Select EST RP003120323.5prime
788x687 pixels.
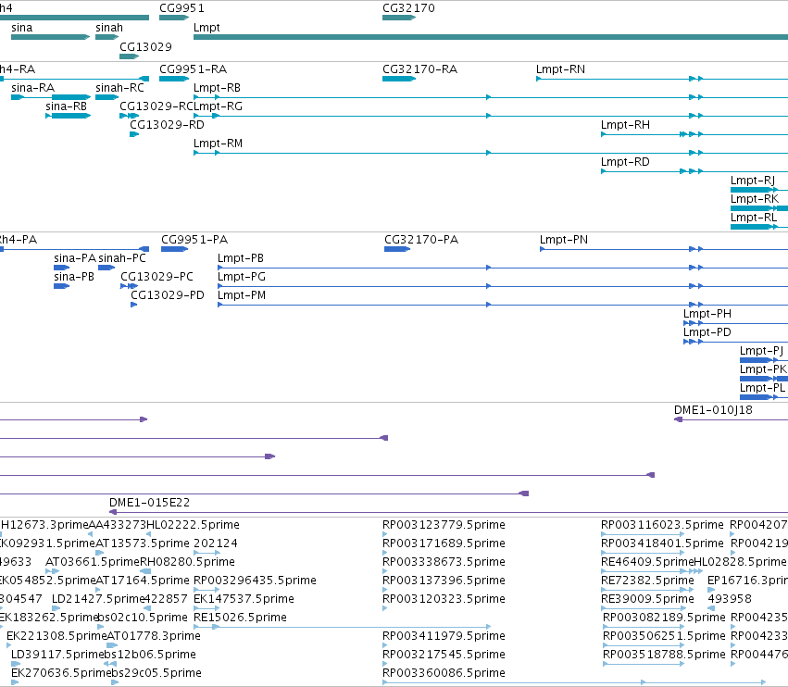click(x=444, y=599)
